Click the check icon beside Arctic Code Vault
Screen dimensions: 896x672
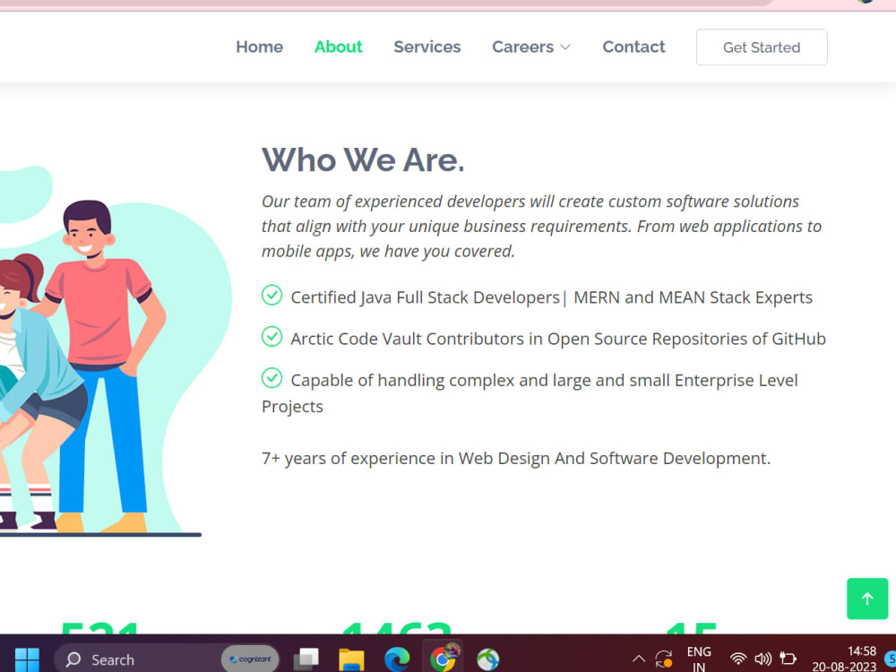tap(272, 337)
